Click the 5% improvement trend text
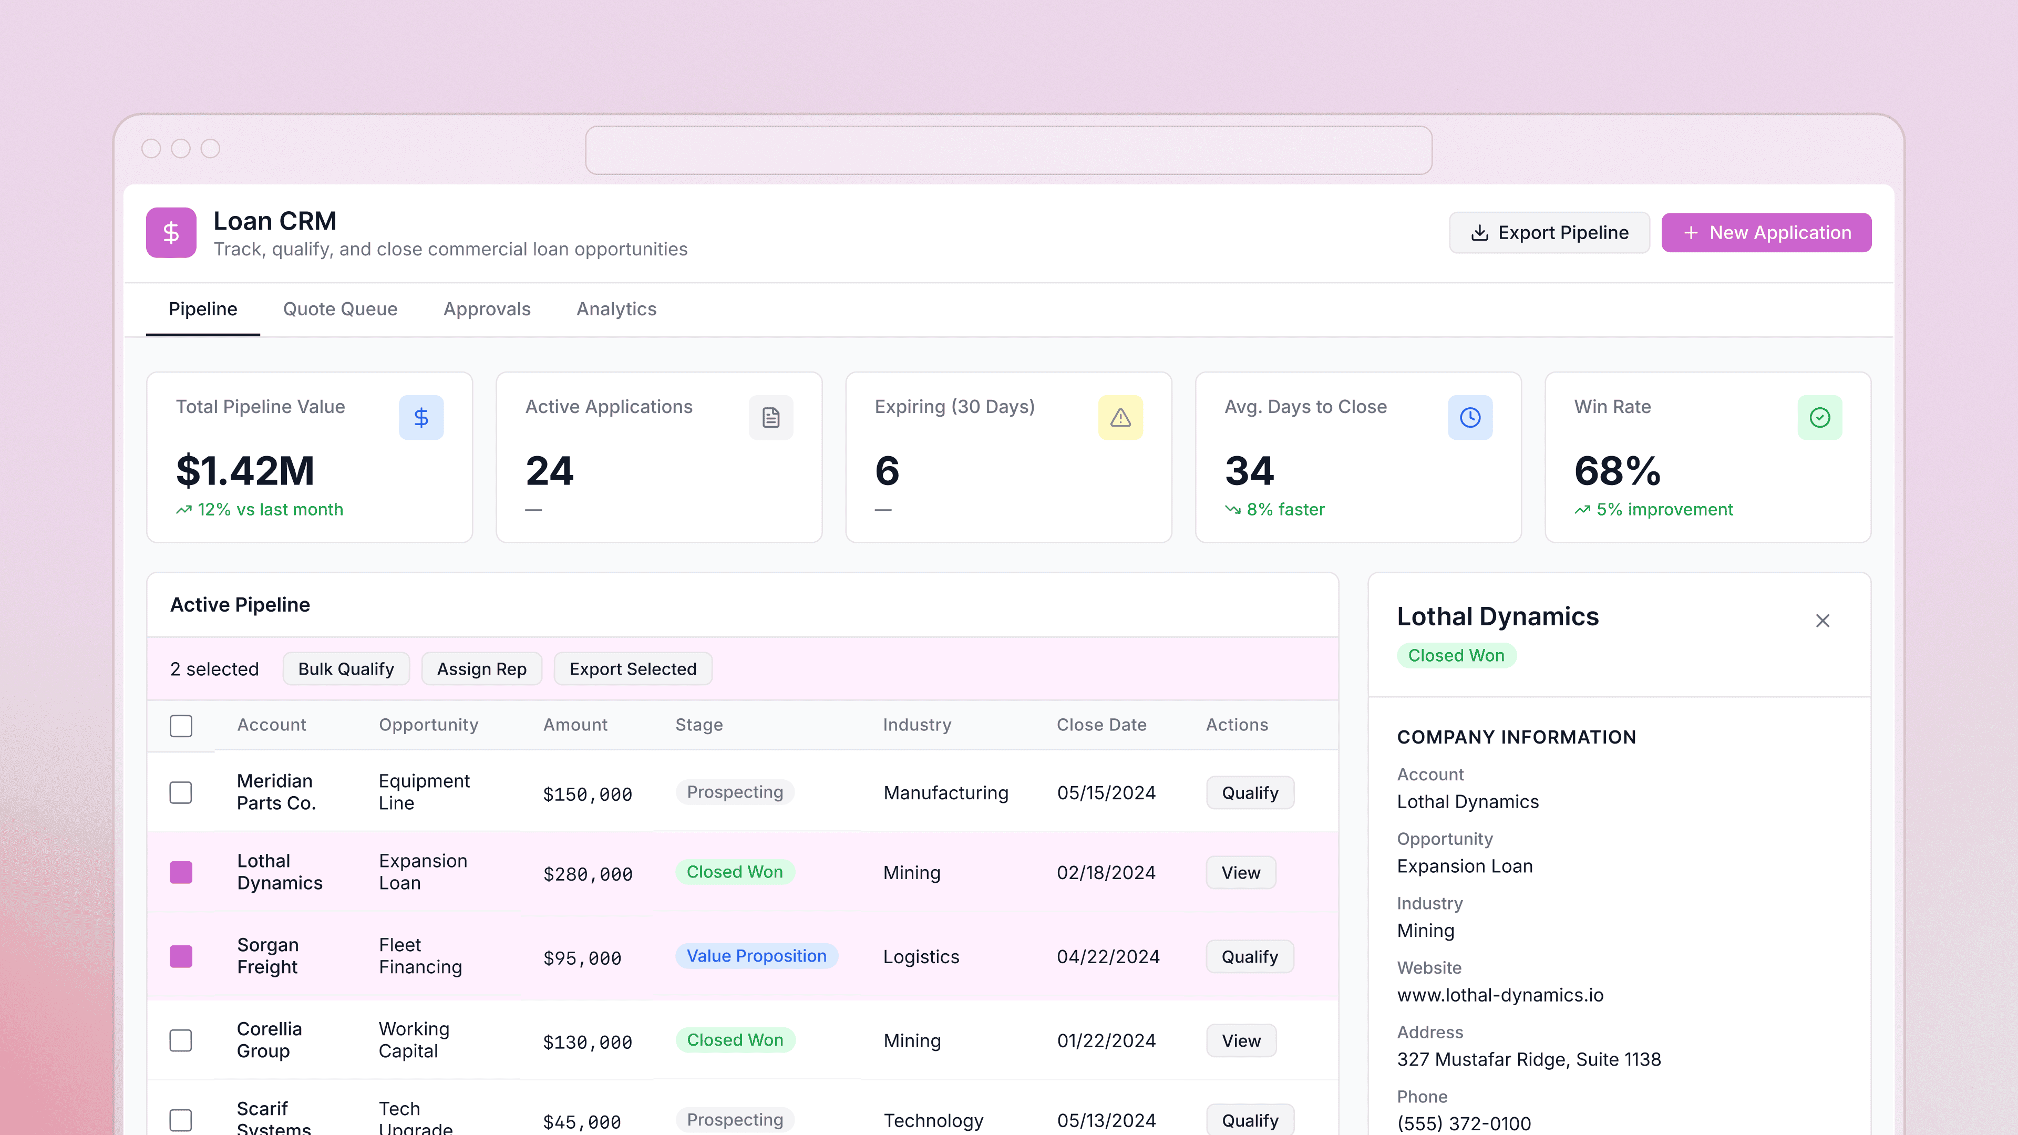Image resolution: width=2018 pixels, height=1135 pixels. (x=1665, y=509)
